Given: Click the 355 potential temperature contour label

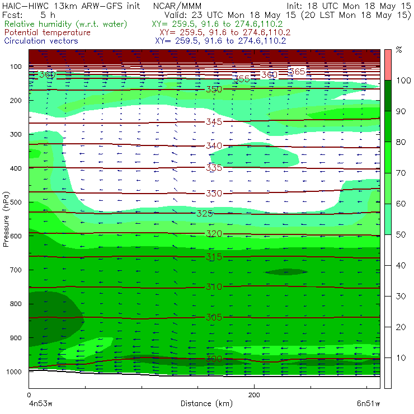Looking at the screenshot, I should [242, 79].
